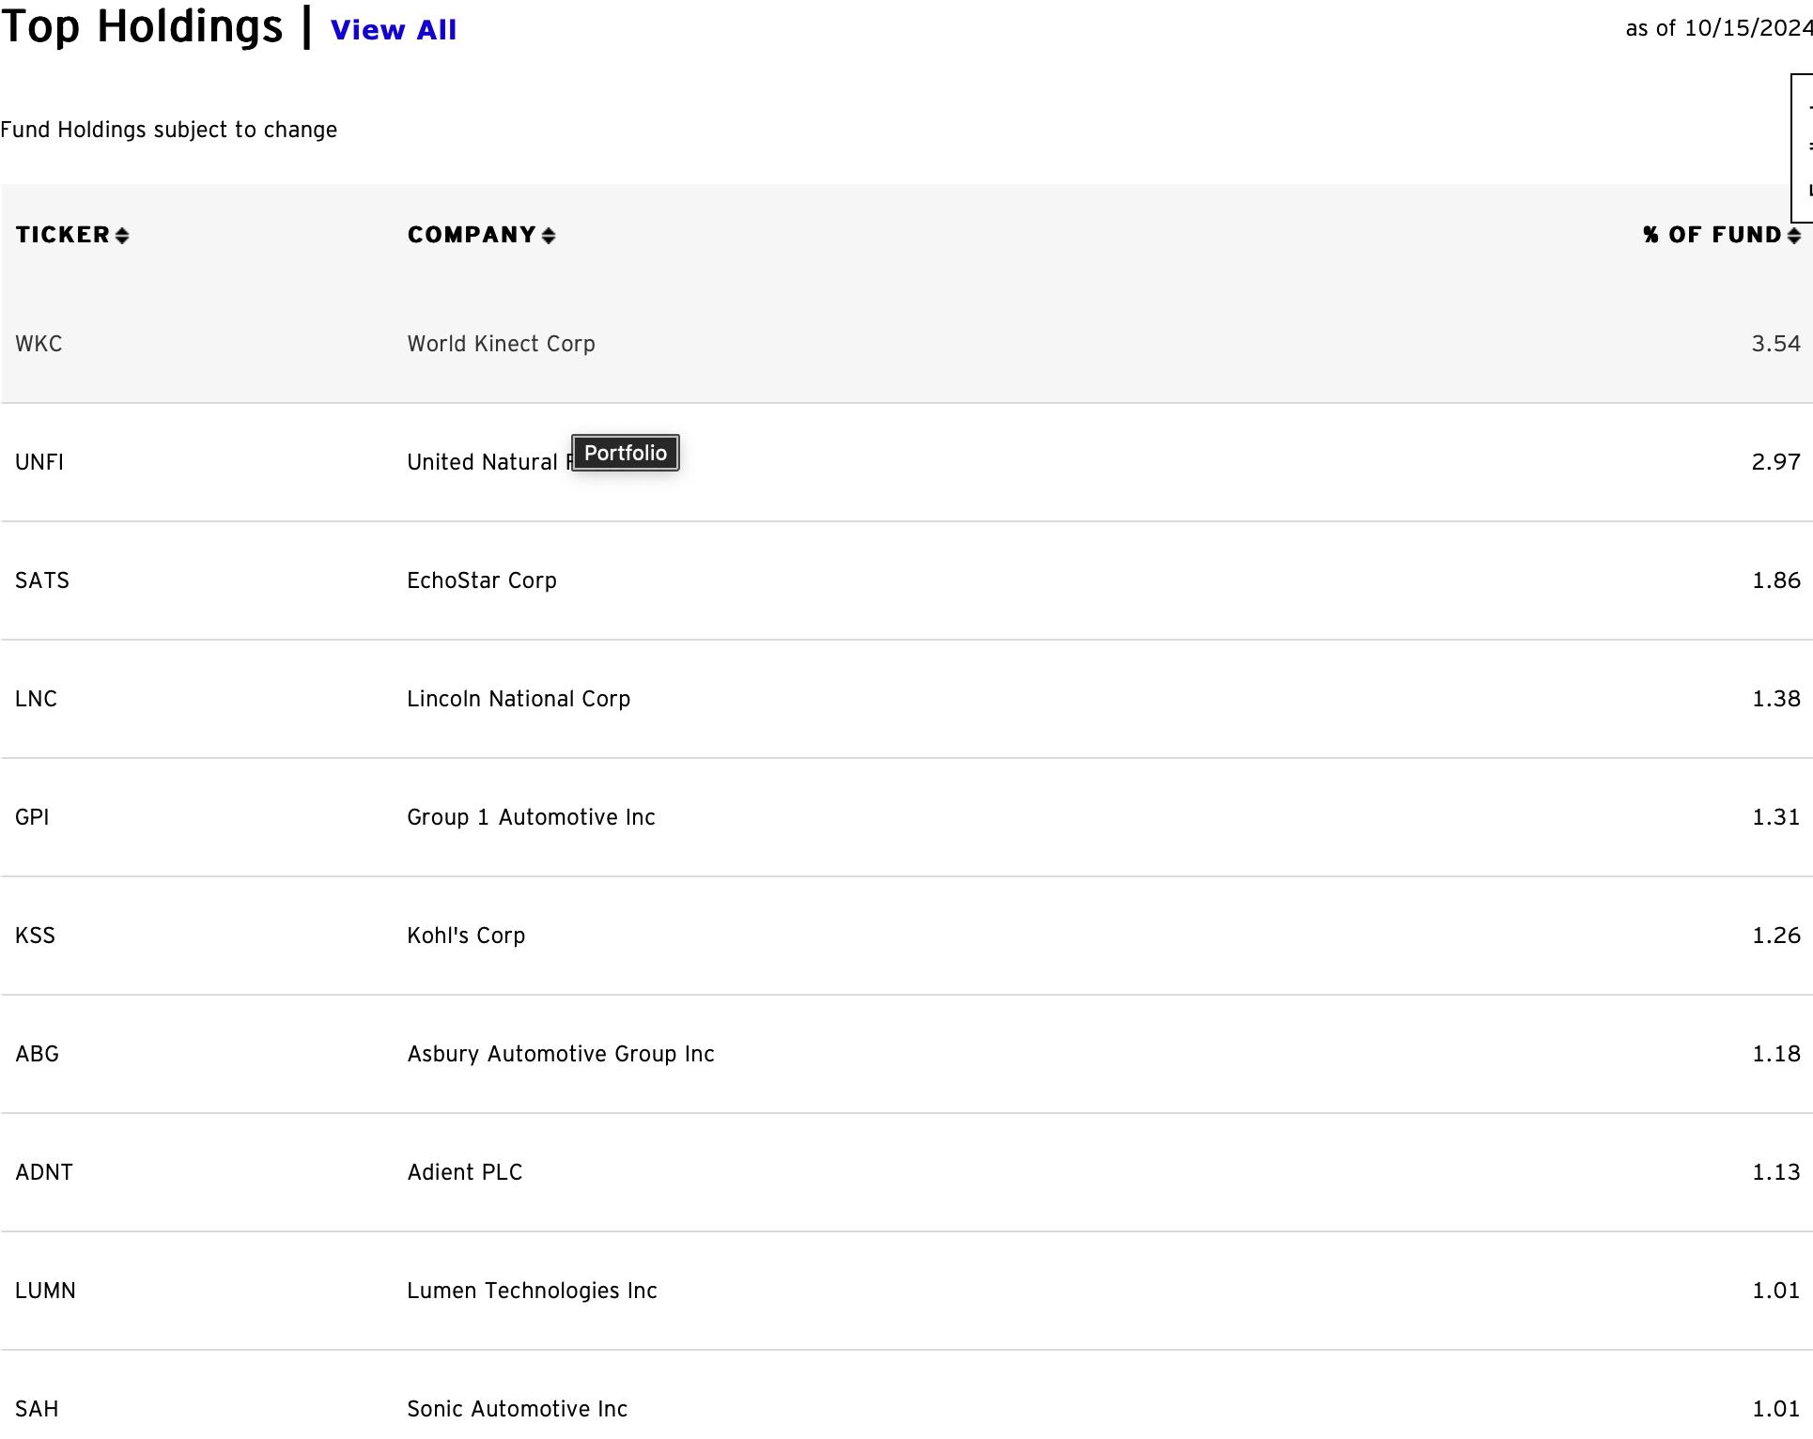Click Lumen Technologies Inc row
This screenshot has height=1439, width=1813.
pyautogui.click(x=906, y=1291)
